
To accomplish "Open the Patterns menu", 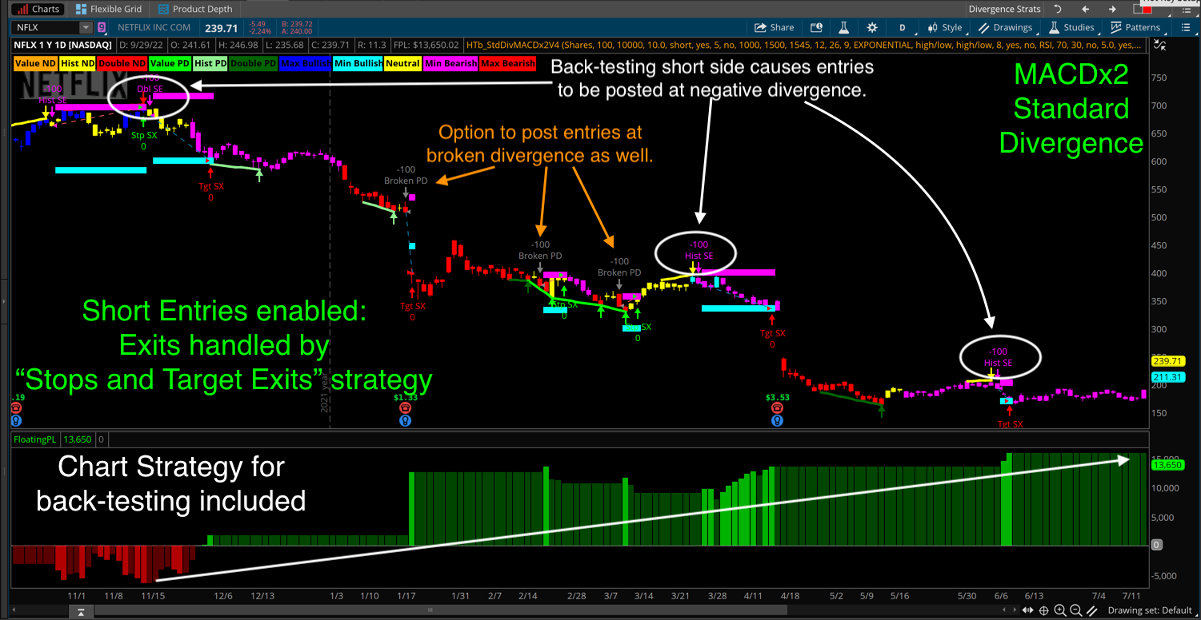I will 1135,27.
